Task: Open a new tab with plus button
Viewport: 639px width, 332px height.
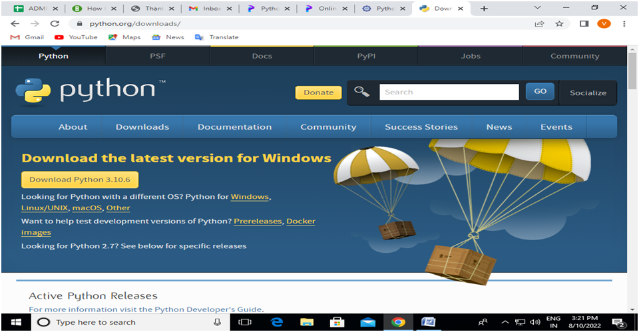Action: point(484,9)
